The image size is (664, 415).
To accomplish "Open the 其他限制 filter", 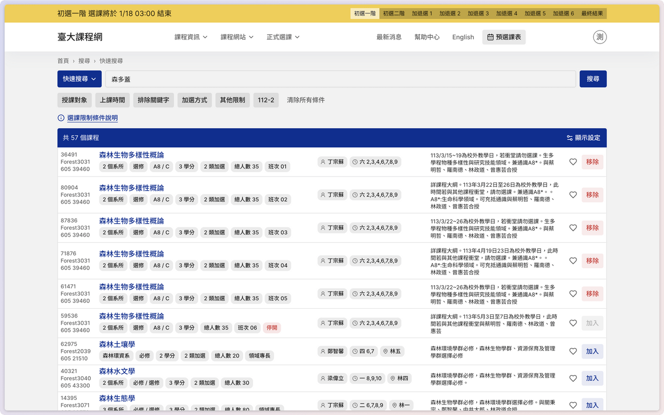I will click(x=232, y=100).
